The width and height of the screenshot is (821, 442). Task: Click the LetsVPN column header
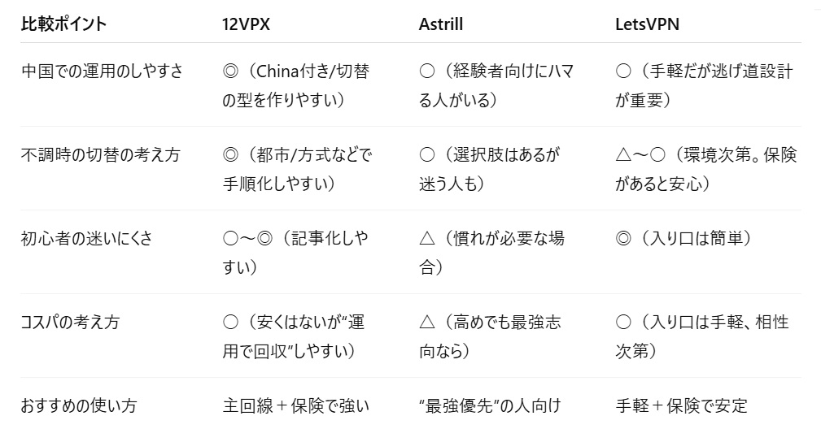[648, 24]
